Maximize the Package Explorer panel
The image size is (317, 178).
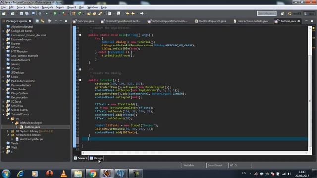tap(66, 21)
